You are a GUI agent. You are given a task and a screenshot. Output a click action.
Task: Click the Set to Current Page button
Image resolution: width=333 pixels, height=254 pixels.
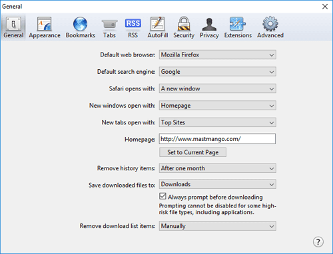coord(192,152)
